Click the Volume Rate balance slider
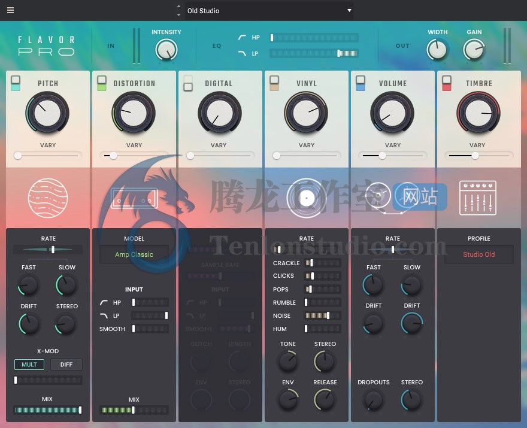This screenshot has height=428, width=527. click(393, 250)
